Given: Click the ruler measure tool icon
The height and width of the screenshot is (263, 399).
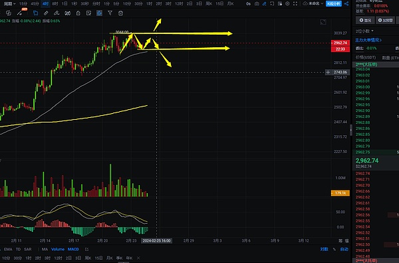Looking at the screenshot, I should (x=46, y=13).
